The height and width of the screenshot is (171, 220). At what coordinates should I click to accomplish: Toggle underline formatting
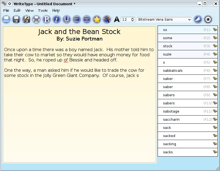[66, 19]
